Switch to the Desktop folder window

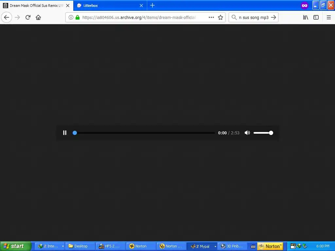pyautogui.click(x=80, y=246)
